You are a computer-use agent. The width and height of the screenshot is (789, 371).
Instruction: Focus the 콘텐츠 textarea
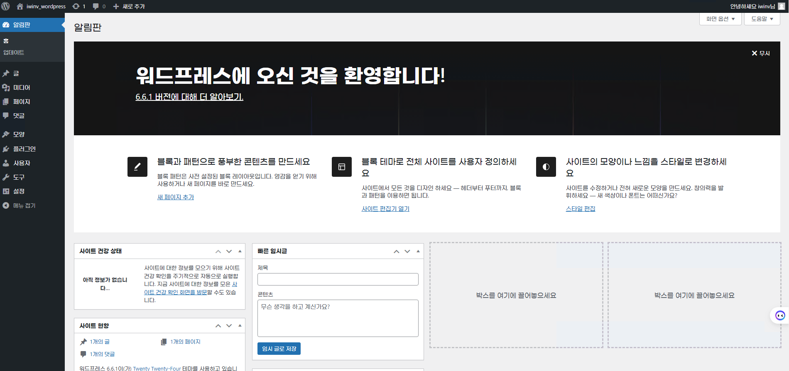click(338, 318)
